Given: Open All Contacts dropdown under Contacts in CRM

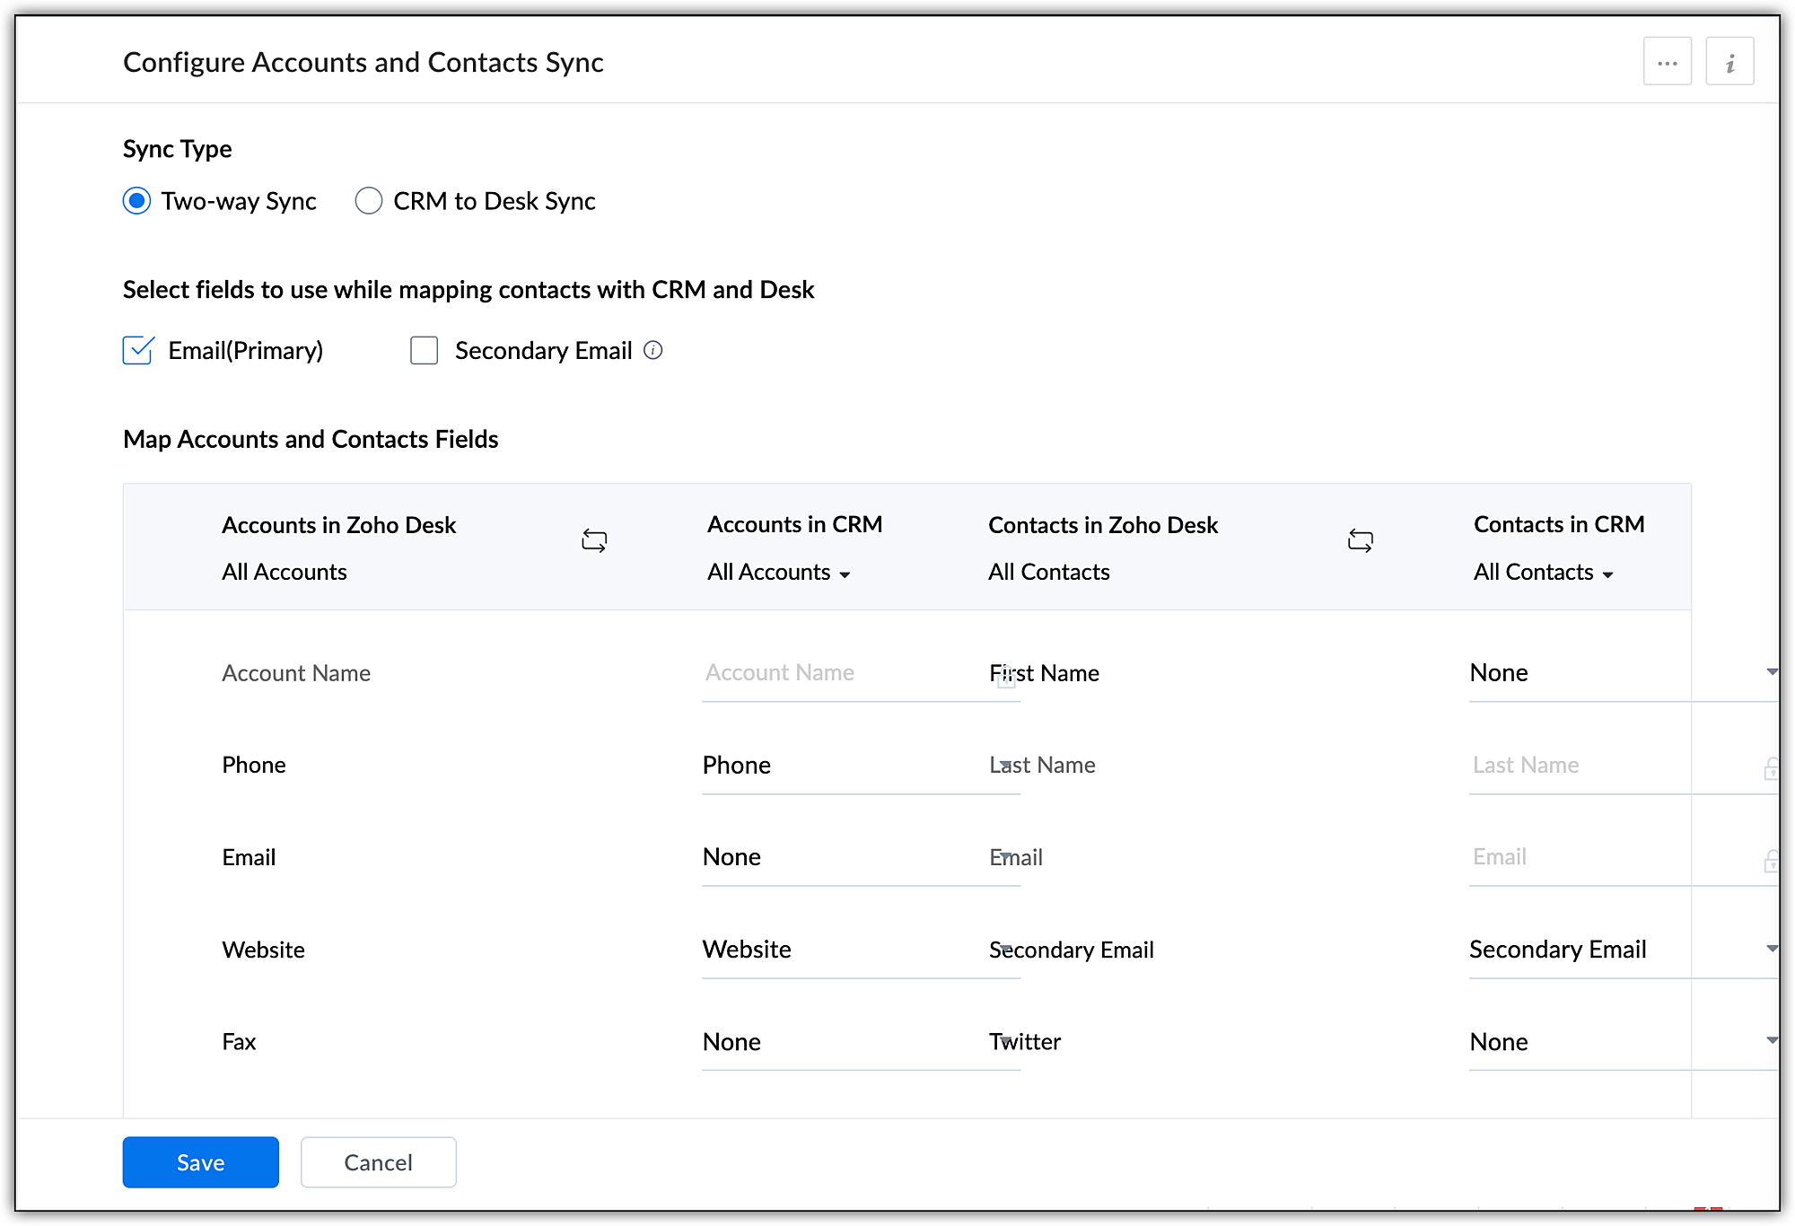Looking at the screenshot, I should [1543, 573].
